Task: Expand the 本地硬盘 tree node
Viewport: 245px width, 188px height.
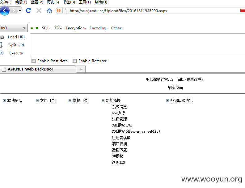Action: [4, 101]
